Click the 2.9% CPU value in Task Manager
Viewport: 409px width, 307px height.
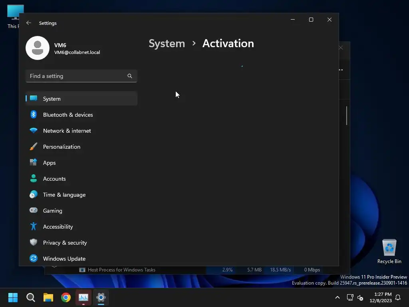(227, 270)
